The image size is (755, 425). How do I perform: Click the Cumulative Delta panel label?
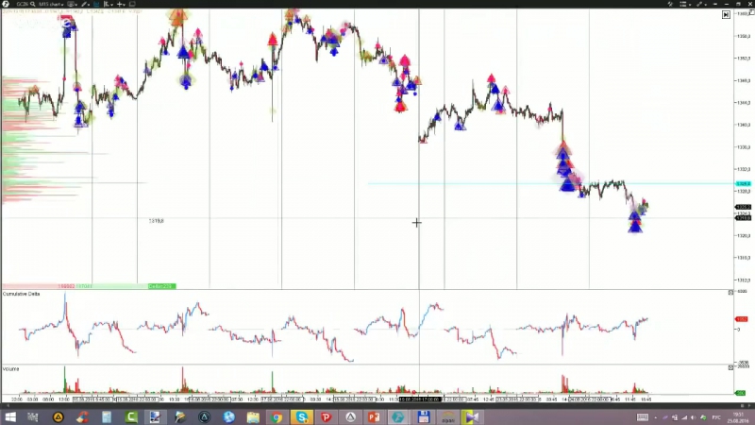[x=21, y=294]
